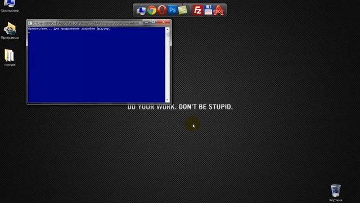Click the console vertical scrollbar thumb
Screen dimensions: 360x203
168,34
